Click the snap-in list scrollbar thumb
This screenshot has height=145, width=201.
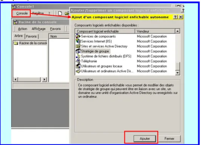point(177,66)
